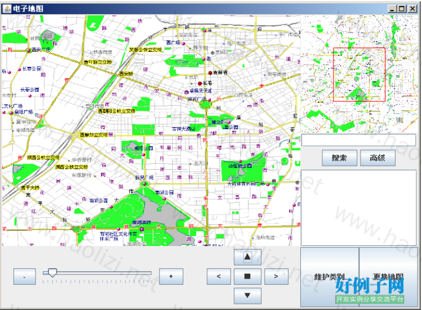Pan the map up with the up arrow
This screenshot has height=310, width=422.
247,256
